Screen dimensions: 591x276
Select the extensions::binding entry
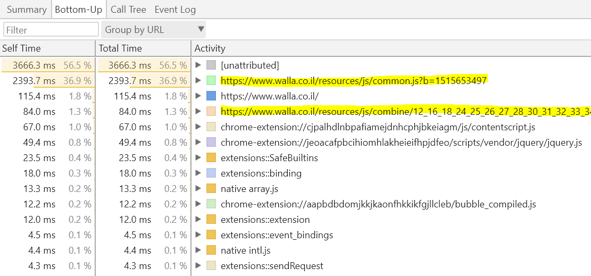261,173
